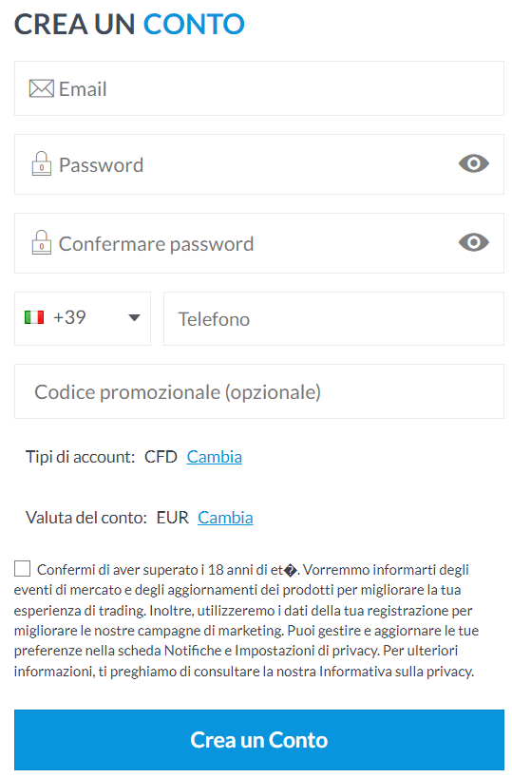This screenshot has height=777, width=512.
Task: Focus the Confermare password input field
Action: (x=259, y=243)
